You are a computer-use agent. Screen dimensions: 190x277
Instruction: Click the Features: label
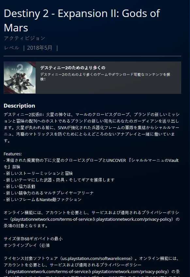pyautogui.click(x=13, y=154)
